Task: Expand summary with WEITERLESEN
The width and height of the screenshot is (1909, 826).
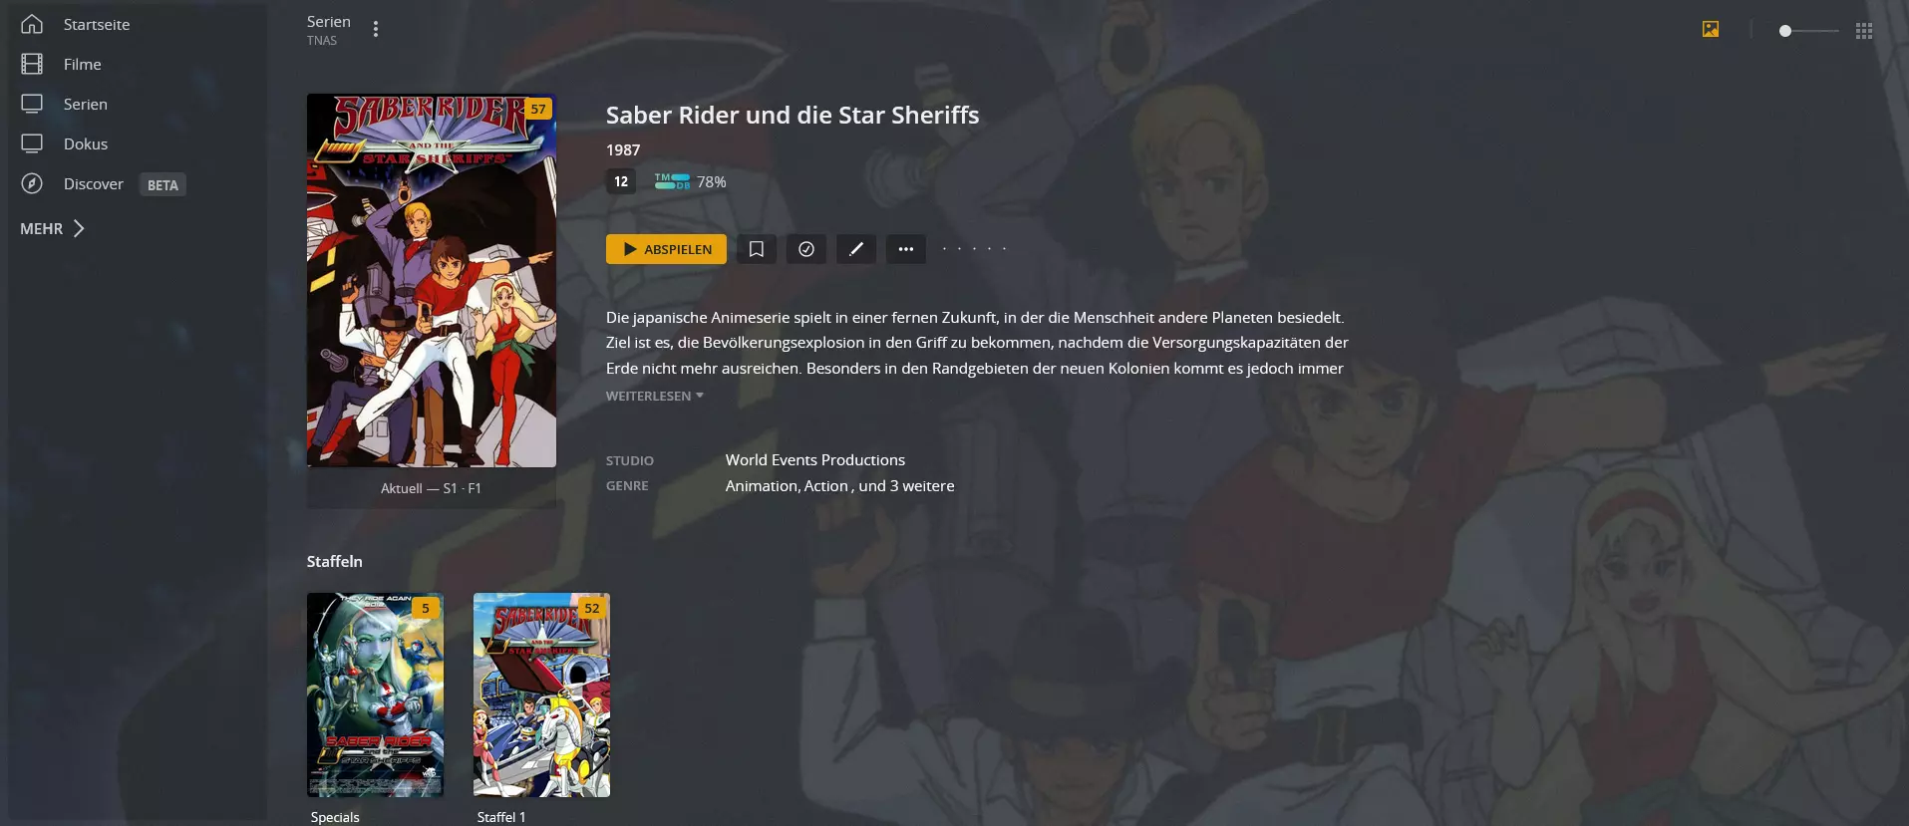Action: tap(655, 396)
